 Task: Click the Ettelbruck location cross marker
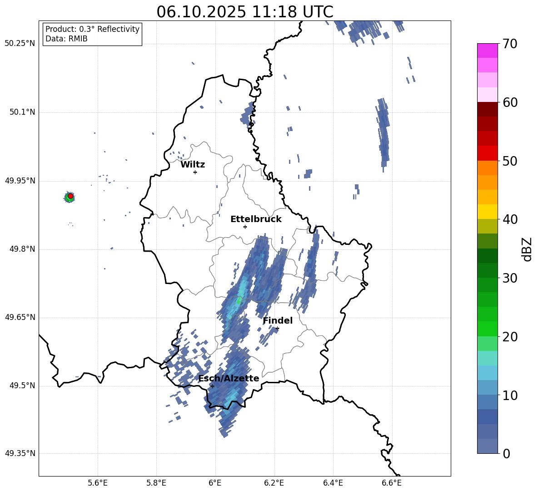pos(245,227)
